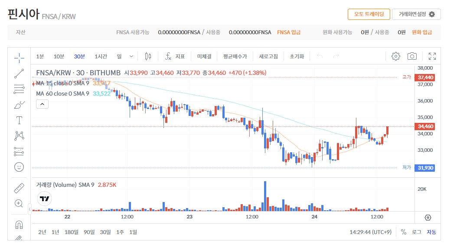
Task: Open the prediction and measurement tools
Action: point(19,151)
